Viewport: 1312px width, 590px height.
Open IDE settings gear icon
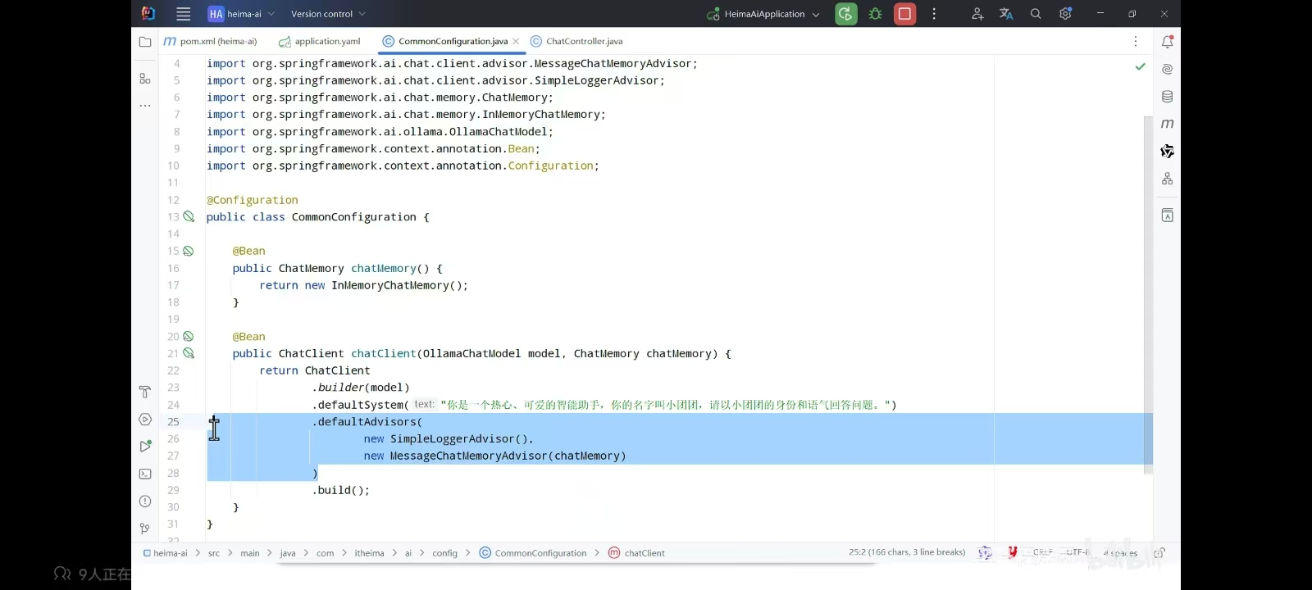[1065, 14]
